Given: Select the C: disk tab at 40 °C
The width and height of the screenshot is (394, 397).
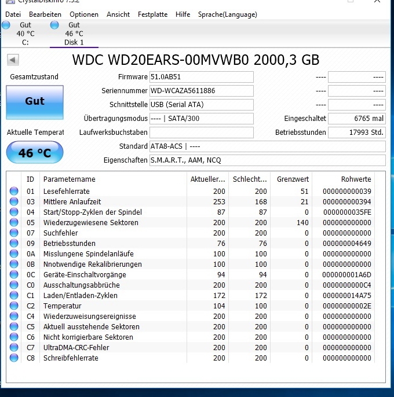Looking at the screenshot, I should point(25,34).
